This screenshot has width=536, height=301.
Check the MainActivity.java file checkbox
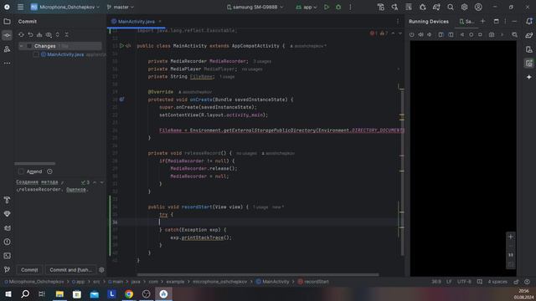coord(36,54)
